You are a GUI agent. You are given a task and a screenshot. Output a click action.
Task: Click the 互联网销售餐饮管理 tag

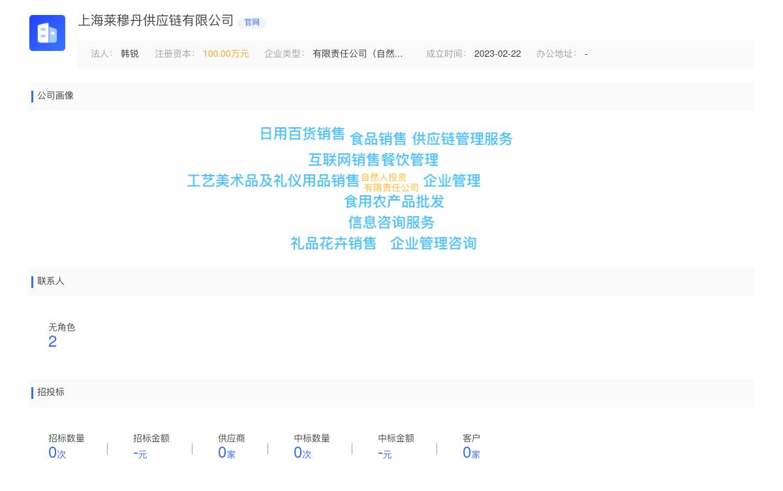pyautogui.click(x=373, y=160)
